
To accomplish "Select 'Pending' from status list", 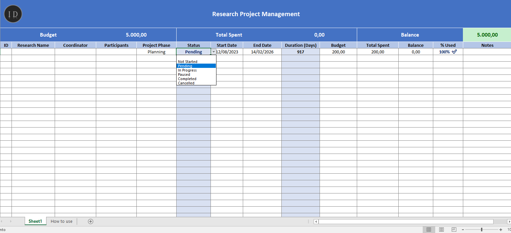I will 196,66.
